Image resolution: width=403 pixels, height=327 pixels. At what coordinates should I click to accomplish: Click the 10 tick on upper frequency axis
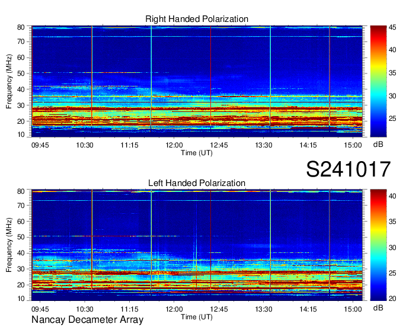pos(21,134)
